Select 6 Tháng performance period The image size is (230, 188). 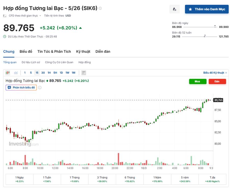click(130, 179)
